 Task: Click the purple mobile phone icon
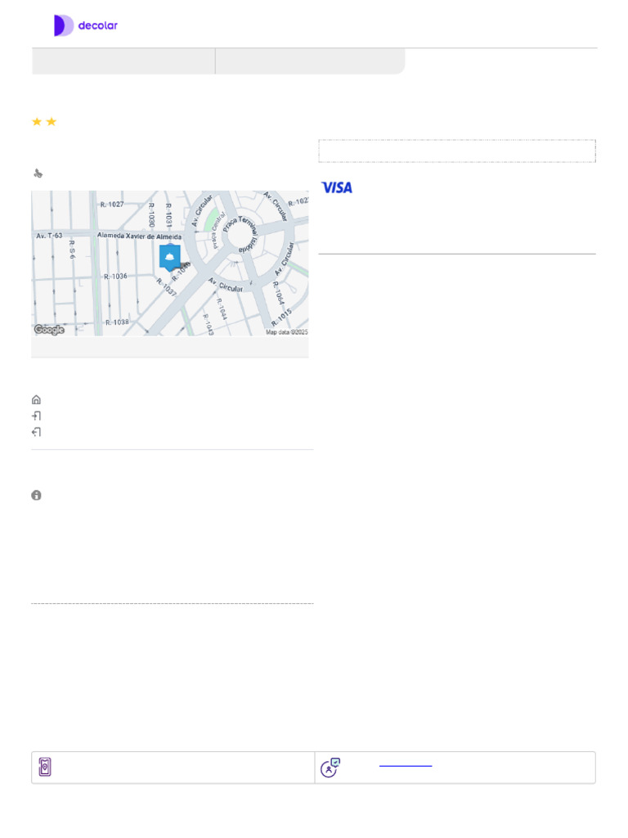click(45, 767)
